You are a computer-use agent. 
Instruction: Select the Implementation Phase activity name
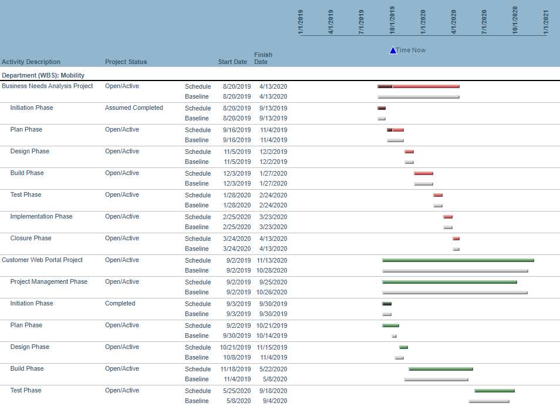click(x=42, y=217)
